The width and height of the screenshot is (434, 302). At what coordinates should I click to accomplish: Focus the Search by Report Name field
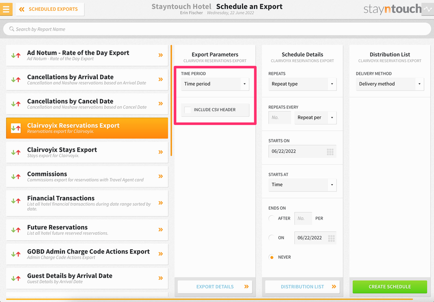click(217, 29)
